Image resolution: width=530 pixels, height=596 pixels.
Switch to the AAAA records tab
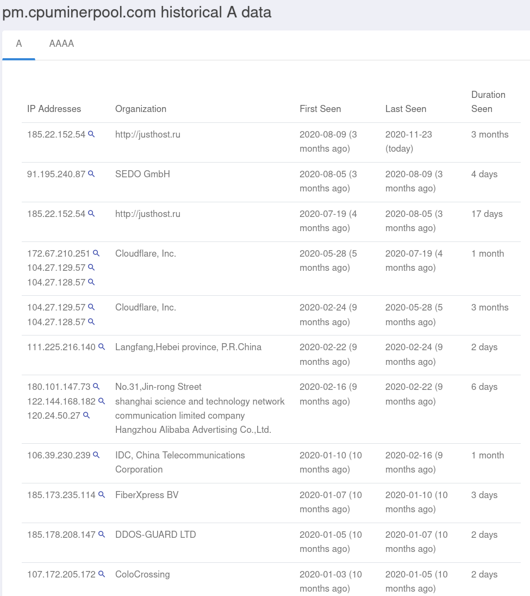[x=61, y=44]
